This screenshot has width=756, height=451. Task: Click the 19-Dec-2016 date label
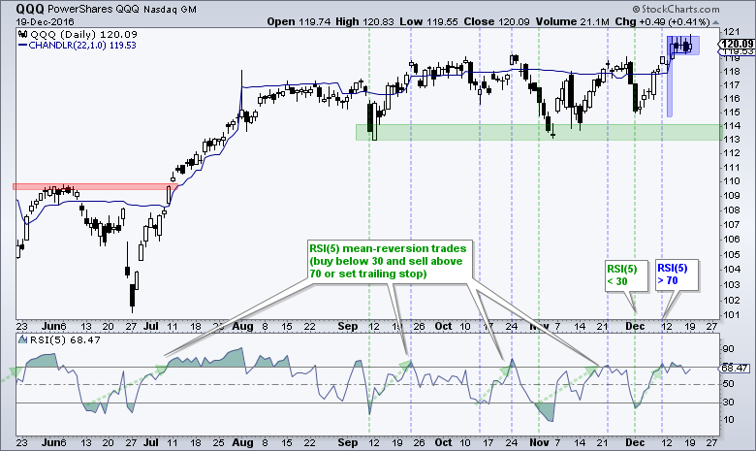pos(45,21)
